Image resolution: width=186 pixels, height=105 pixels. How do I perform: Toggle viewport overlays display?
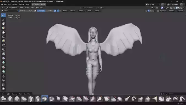[162, 8]
